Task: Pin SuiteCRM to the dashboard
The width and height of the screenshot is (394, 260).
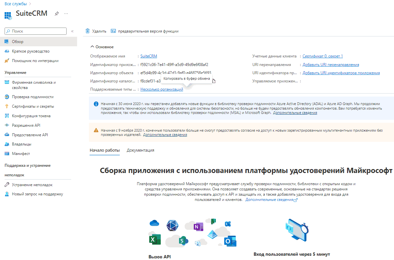Action: (x=56, y=13)
